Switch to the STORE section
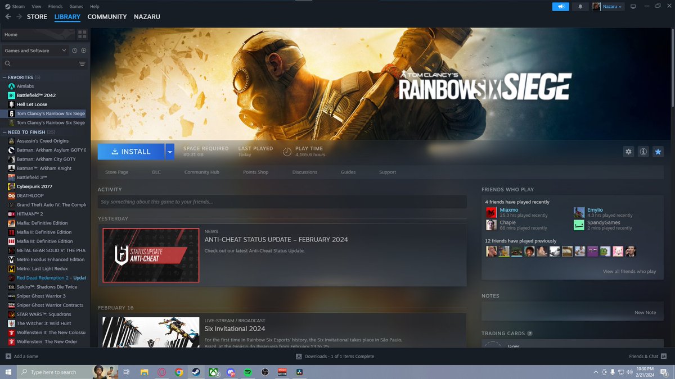Screen dimensions: 675x379 (37, 17)
